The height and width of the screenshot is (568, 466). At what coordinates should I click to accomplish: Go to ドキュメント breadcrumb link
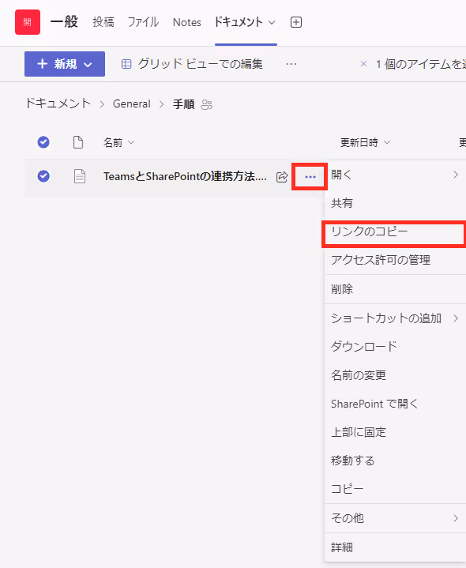point(58,103)
